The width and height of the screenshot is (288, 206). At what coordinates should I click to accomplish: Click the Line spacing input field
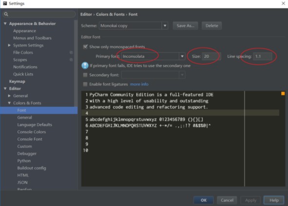coord(263,56)
